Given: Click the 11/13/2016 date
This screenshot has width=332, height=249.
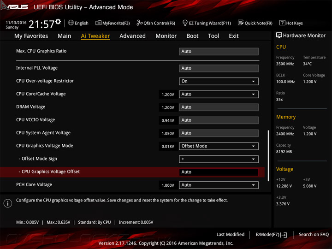Looking at the screenshot, I should click(x=16, y=23).
